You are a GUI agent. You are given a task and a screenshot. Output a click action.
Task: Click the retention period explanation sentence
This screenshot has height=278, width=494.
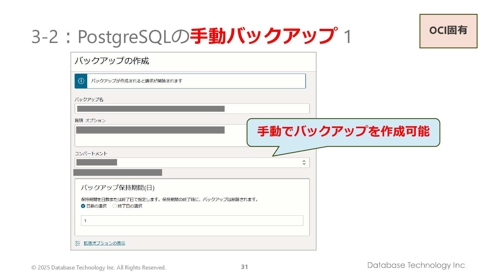(x=170, y=199)
